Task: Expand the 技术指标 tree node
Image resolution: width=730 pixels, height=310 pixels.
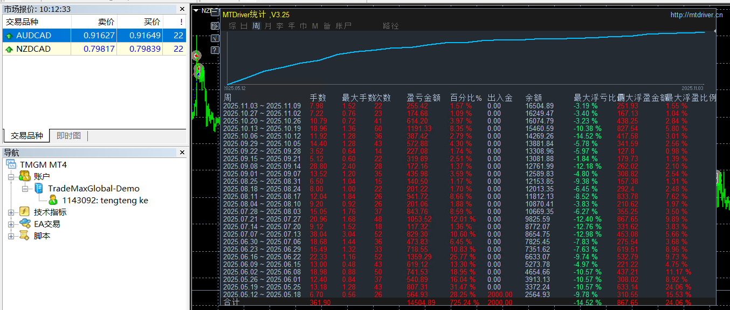Action: 11,212
